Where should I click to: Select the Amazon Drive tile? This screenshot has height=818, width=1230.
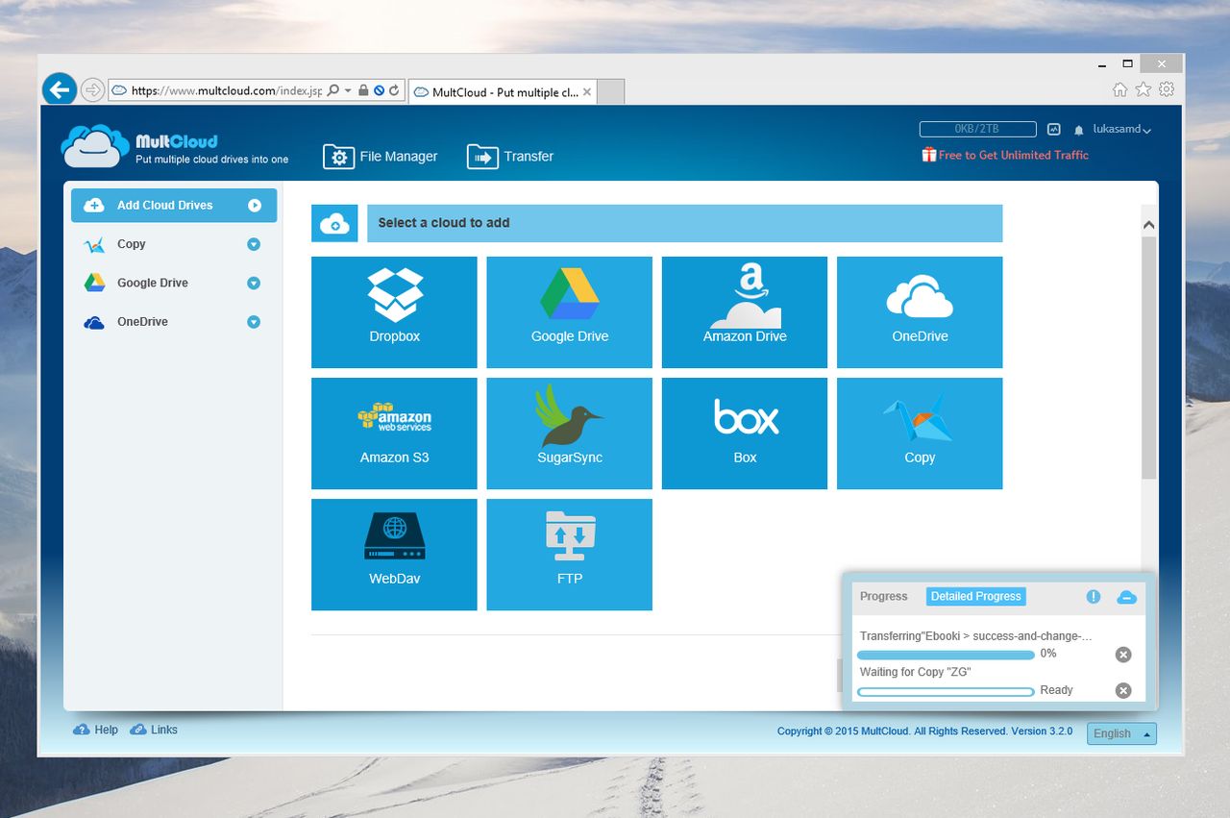coord(745,311)
